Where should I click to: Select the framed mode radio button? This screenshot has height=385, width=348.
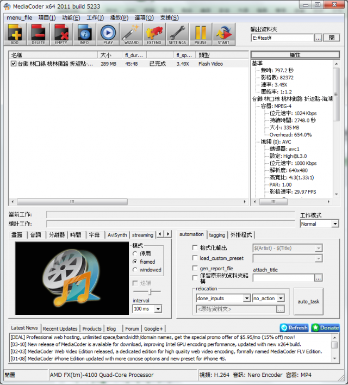pyautogui.click(x=135, y=262)
